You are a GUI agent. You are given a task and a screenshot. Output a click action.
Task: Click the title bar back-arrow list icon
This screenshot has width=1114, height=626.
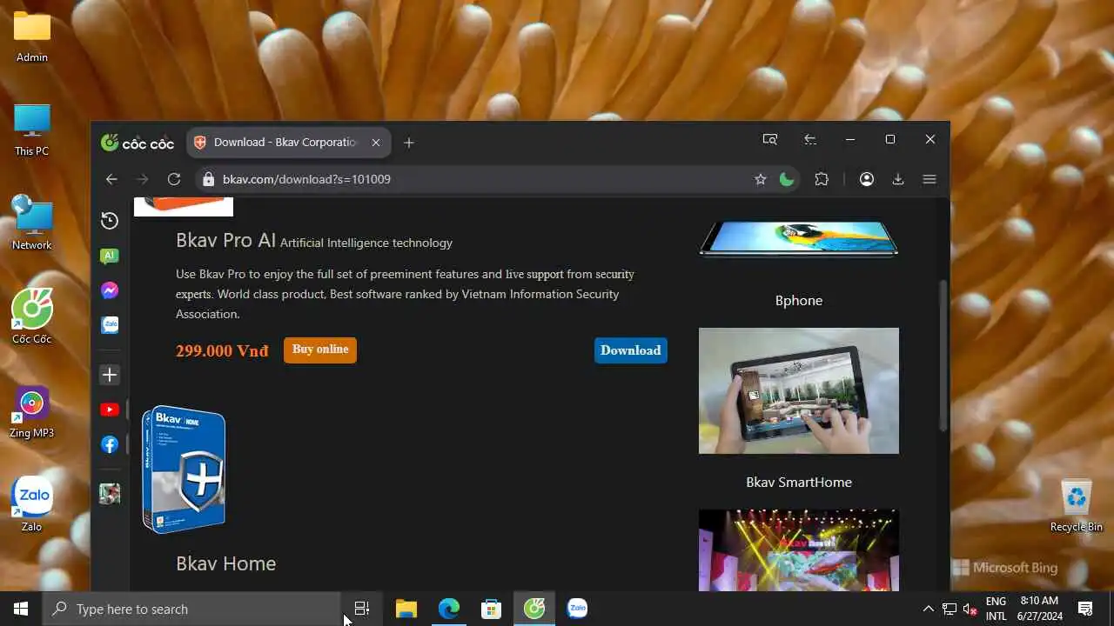810,139
